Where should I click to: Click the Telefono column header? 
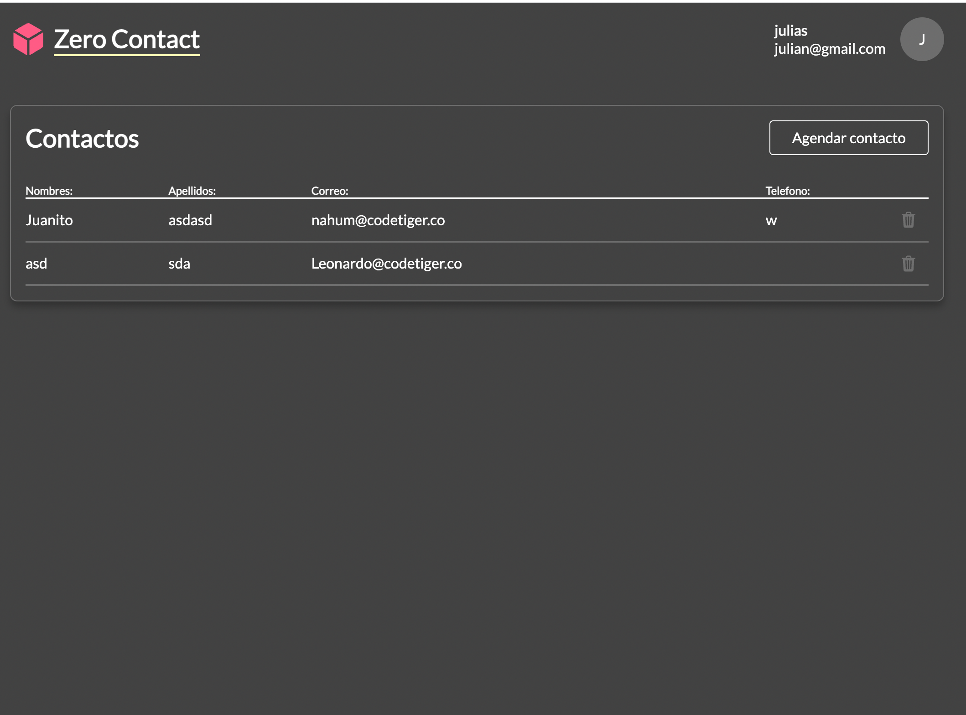pyautogui.click(x=787, y=191)
